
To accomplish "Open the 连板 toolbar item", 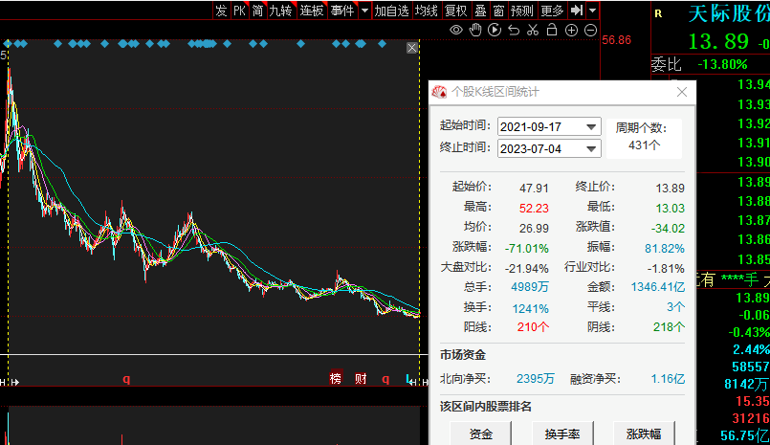I will pos(312,11).
